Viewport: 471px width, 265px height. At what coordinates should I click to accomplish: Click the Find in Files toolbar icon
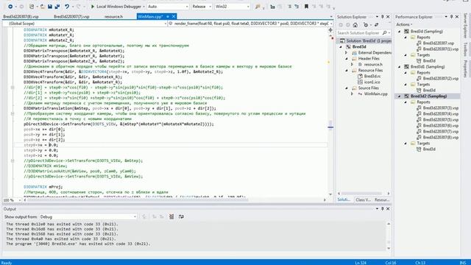tap(258, 7)
